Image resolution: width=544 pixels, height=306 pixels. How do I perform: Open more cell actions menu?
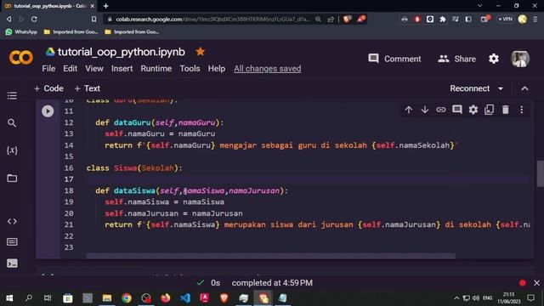[x=521, y=110]
